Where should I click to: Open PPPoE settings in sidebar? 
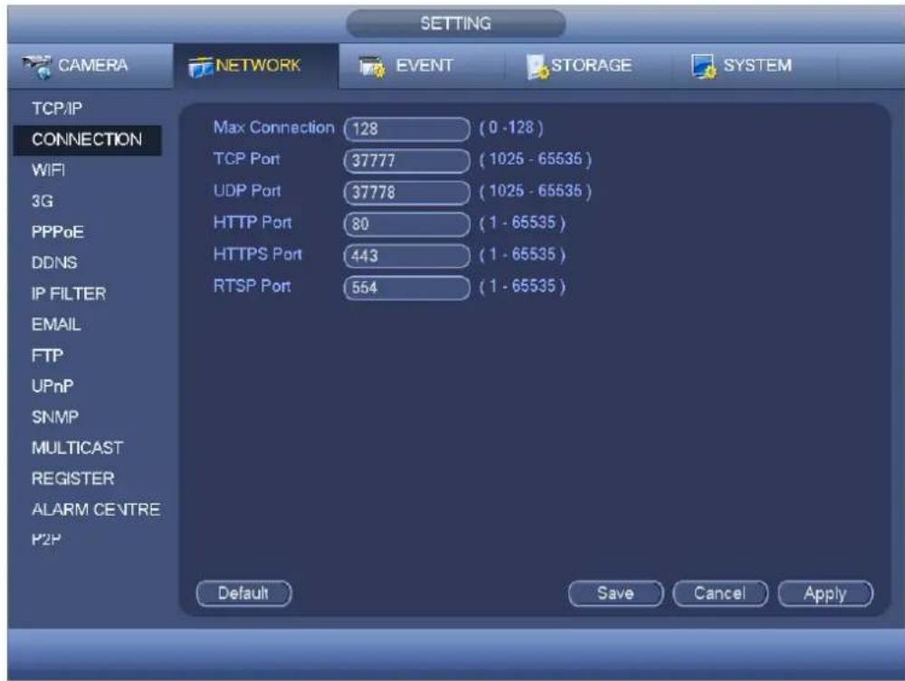pos(58,232)
